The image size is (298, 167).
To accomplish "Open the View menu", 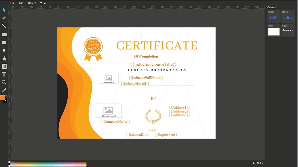I will tap(43, 3).
